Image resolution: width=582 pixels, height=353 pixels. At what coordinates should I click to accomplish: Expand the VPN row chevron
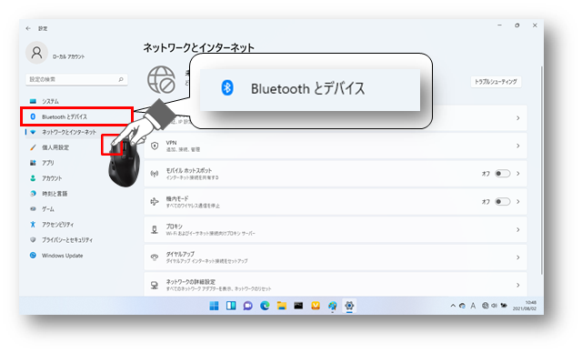click(517, 146)
